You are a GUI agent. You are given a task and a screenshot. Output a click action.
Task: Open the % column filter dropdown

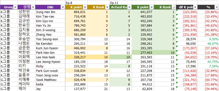[x=217, y=7]
